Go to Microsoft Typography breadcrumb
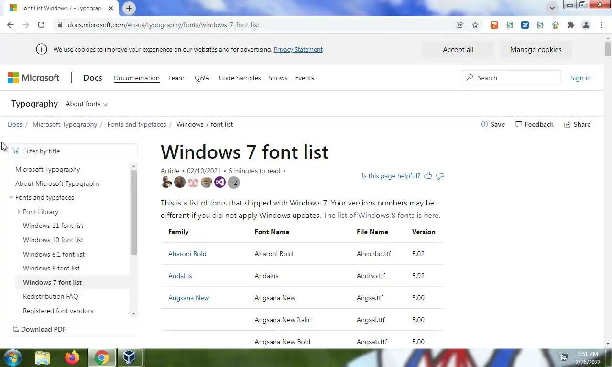The image size is (612, 367). [x=65, y=124]
